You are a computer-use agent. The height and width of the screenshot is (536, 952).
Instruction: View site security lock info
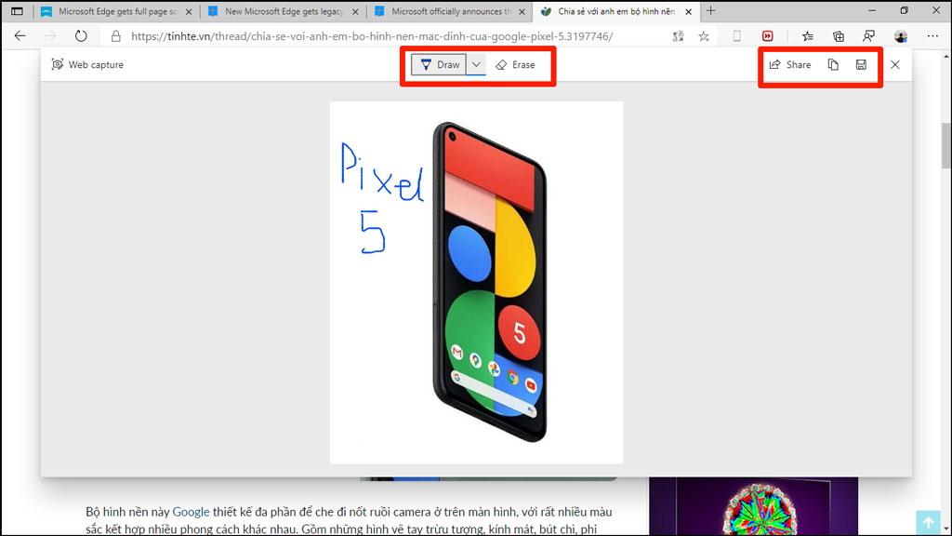point(115,36)
